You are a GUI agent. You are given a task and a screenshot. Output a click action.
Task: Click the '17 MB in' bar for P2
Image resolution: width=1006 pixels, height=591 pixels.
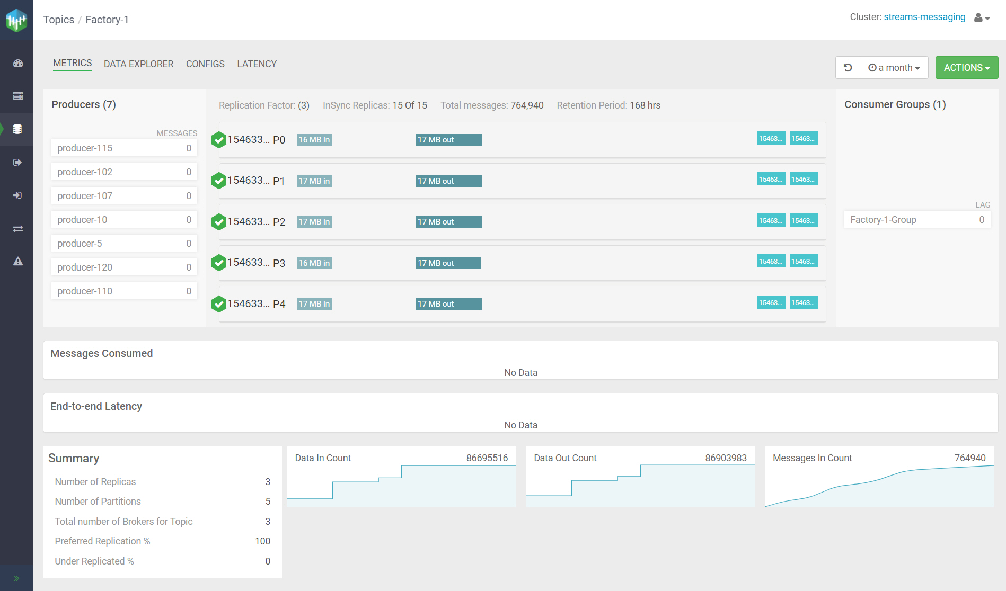click(x=314, y=222)
